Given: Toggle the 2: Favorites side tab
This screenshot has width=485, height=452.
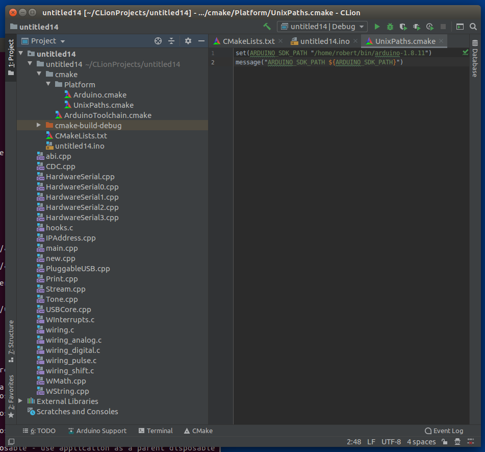Looking at the screenshot, I should 11,396.
